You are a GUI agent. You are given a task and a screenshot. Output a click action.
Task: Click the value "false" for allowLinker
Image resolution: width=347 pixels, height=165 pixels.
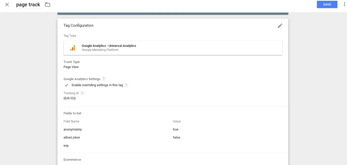176,138
